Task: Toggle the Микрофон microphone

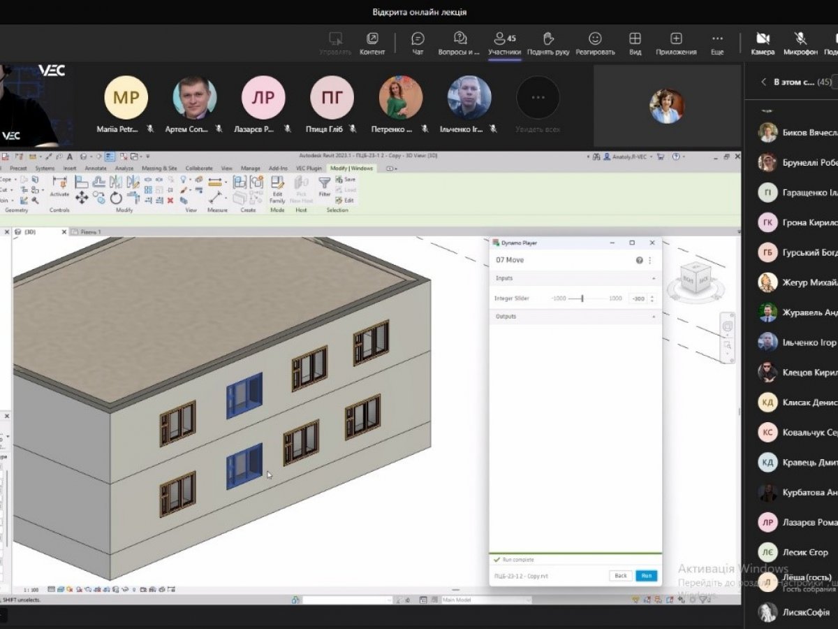Action: point(800,43)
